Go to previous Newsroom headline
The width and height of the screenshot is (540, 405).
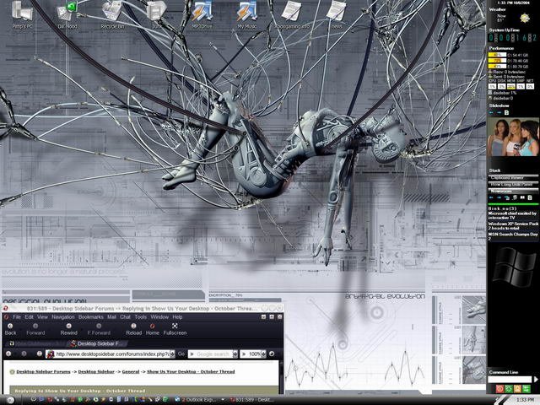pos(491,197)
